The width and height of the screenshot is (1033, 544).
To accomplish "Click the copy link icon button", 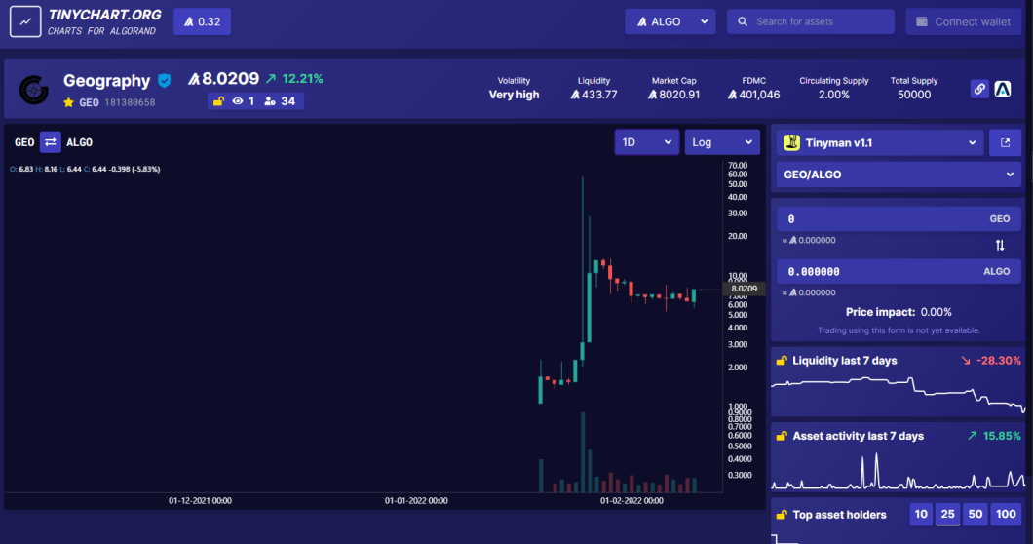I will click(x=979, y=89).
